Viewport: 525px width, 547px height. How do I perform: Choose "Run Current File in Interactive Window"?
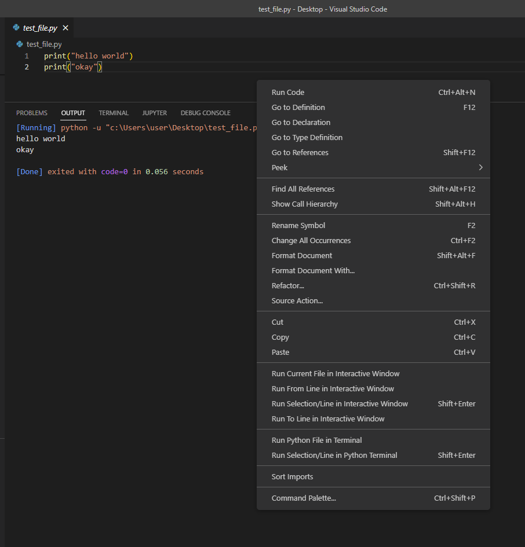click(335, 373)
